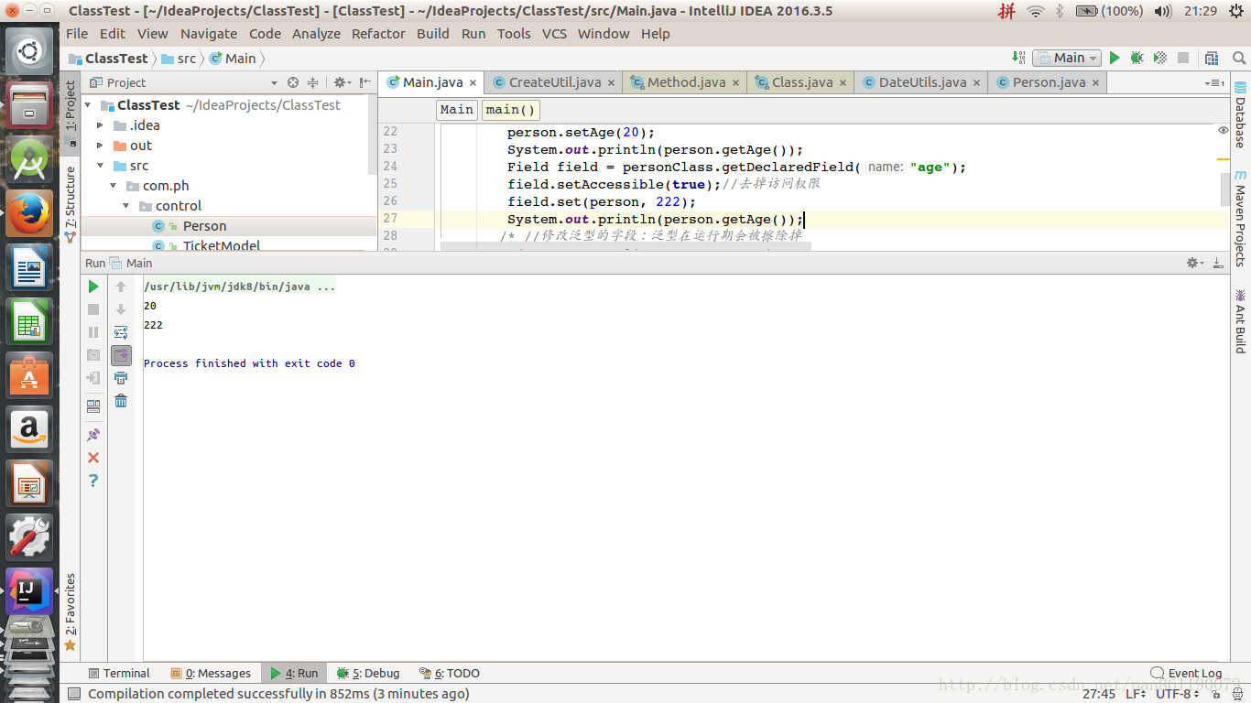Open Main run configuration dropdown
This screenshot has height=703, width=1251.
[1066, 58]
